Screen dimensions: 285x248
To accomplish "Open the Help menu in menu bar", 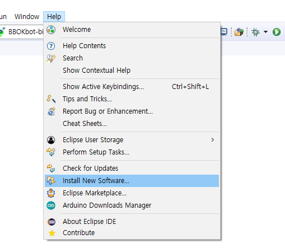I will 54,17.
